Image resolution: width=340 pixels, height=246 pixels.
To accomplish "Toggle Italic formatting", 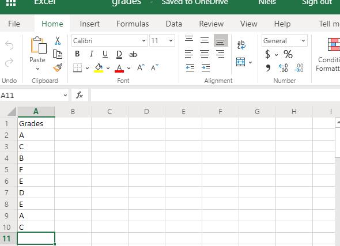I will click(x=92, y=54).
